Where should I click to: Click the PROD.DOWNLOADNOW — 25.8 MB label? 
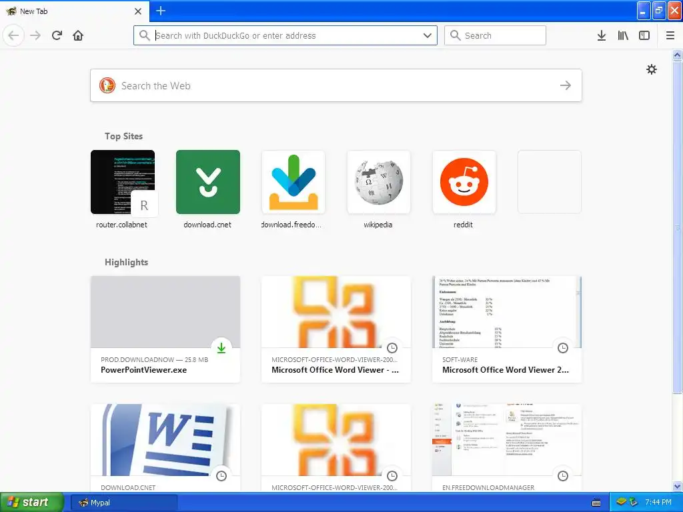(154, 359)
